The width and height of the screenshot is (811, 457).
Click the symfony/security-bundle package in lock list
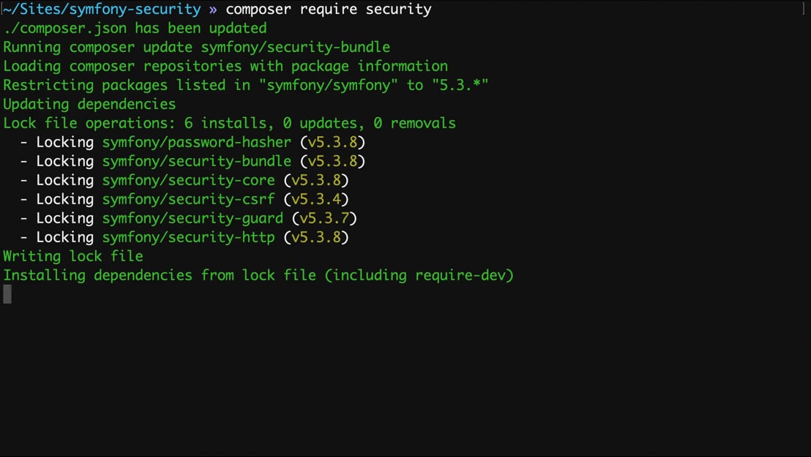(x=197, y=161)
